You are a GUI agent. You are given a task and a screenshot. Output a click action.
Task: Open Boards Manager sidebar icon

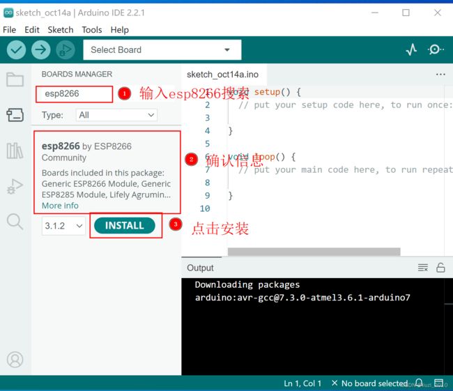pyautogui.click(x=15, y=115)
